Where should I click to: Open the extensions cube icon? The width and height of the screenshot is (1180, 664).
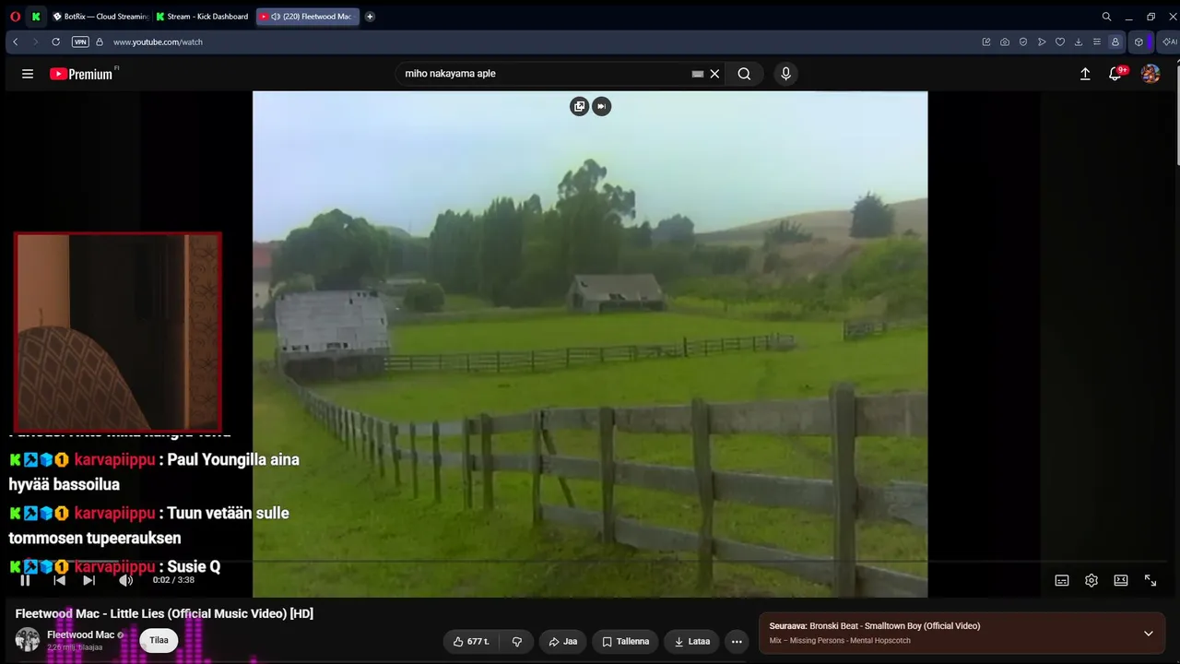point(1139,41)
